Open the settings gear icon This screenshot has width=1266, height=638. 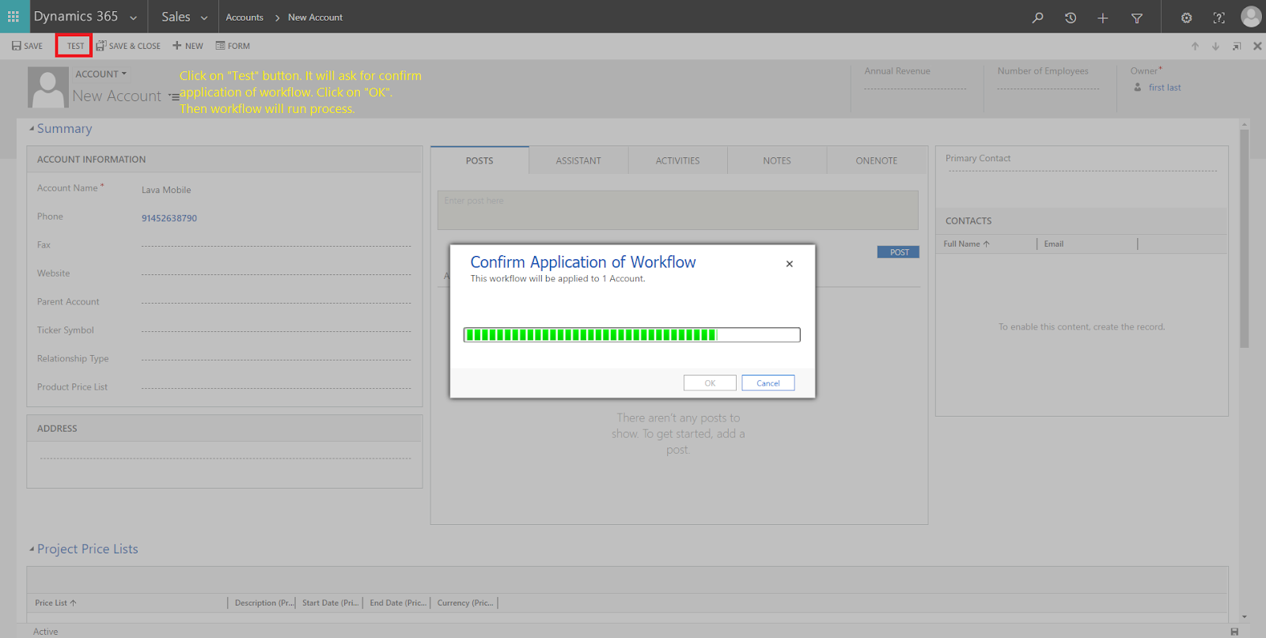click(1186, 17)
